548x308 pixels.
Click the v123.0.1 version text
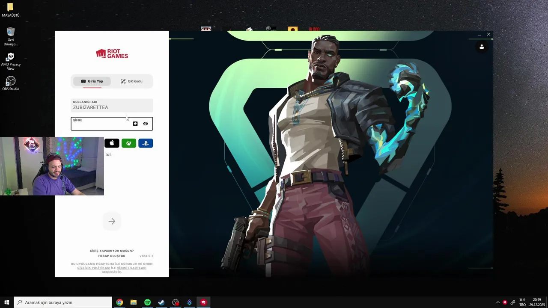[146, 256]
